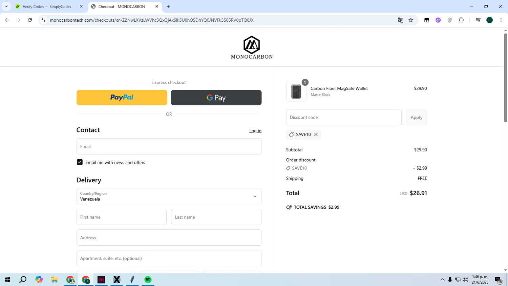Click the SAVE10 tag icon in the chip
508x286 pixels.
pos(292,135)
